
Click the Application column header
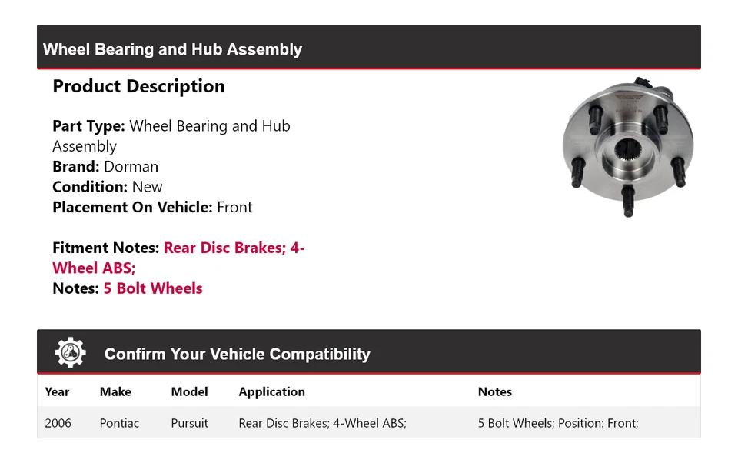point(271,392)
